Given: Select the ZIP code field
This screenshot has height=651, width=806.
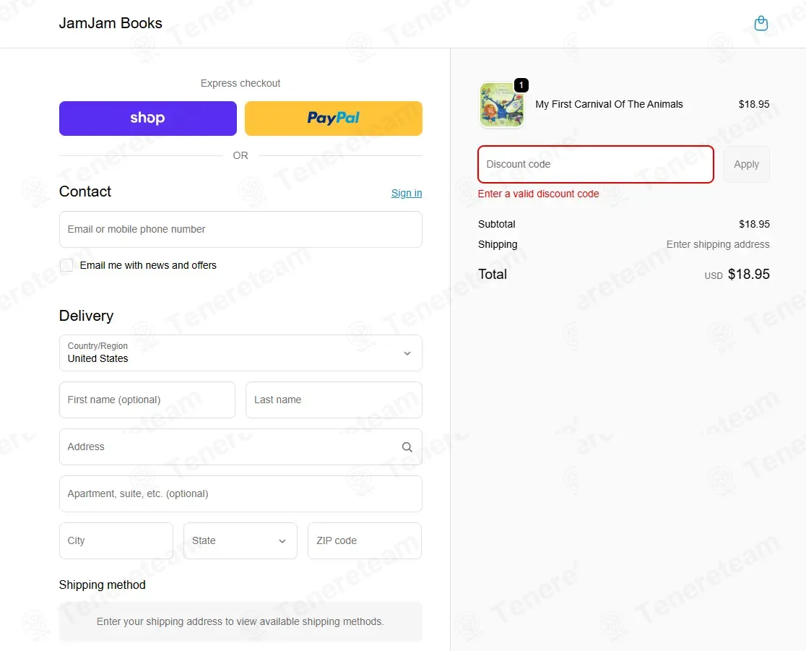Looking at the screenshot, I should (365, 540).
